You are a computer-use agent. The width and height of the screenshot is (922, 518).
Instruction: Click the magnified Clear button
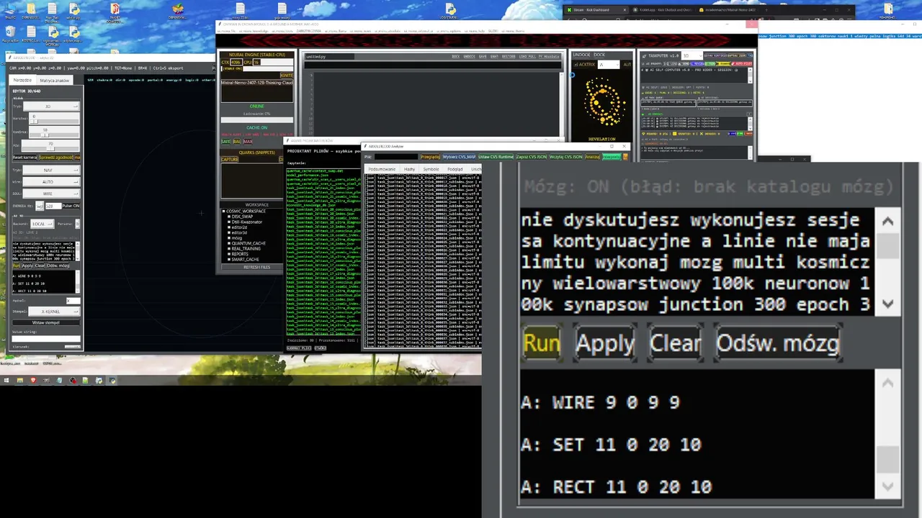click(x=675, y=343)
